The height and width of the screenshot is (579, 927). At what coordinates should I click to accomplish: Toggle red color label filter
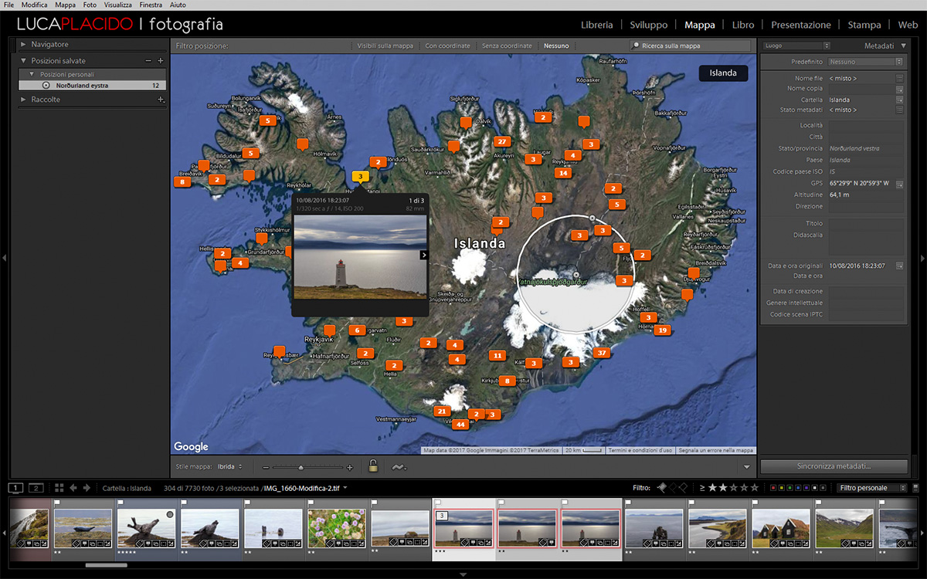774,488
